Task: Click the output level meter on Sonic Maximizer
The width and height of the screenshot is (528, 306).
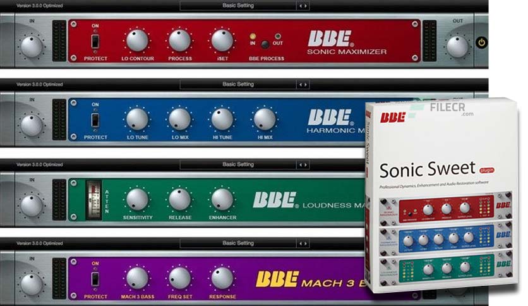Action: pos(429,40)
